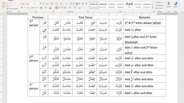Image resolution: width=184 pixels, height=103 pixels.
Task: Click the Shading paint bucket icon
Action: 75,8
